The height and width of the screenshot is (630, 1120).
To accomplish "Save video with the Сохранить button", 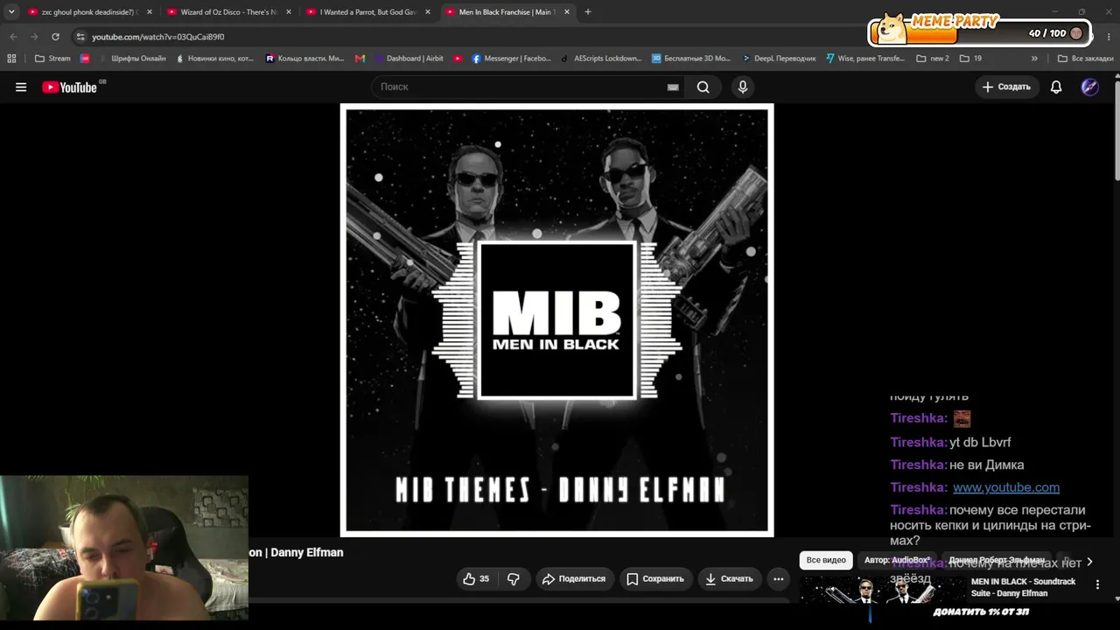I will tap(654, 578).
